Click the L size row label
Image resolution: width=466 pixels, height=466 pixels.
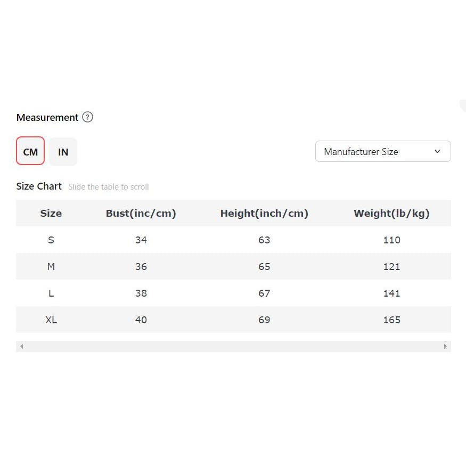pyautogui.click(x=51, y=293)
